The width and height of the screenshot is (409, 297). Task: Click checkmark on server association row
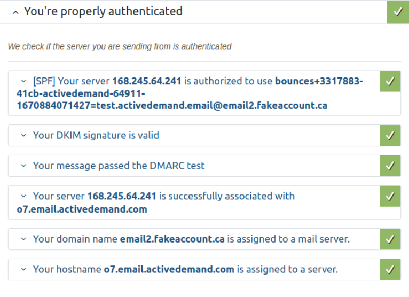pos(390,196)
